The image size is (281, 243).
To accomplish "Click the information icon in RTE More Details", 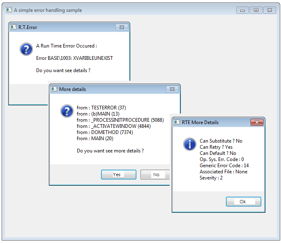I will 190,144.
